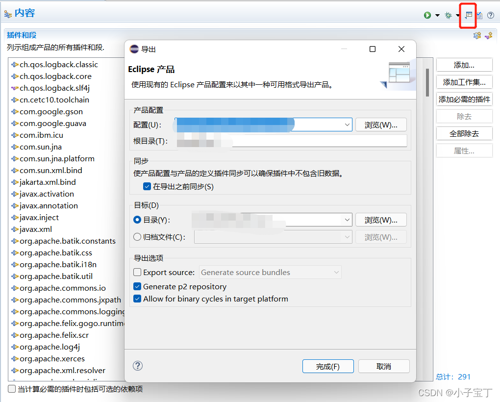Uncheck Generate p2 repository
This screenshot has width=500, height=402.
pos(137,287)
